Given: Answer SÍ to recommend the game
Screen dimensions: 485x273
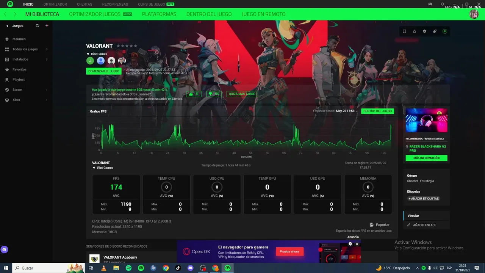Looking at the screenshot, I should coord(194,94).
